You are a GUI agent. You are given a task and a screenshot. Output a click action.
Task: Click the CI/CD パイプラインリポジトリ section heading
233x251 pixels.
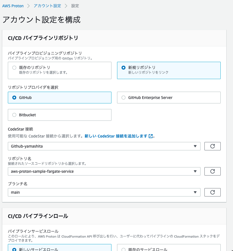(43, 38)
